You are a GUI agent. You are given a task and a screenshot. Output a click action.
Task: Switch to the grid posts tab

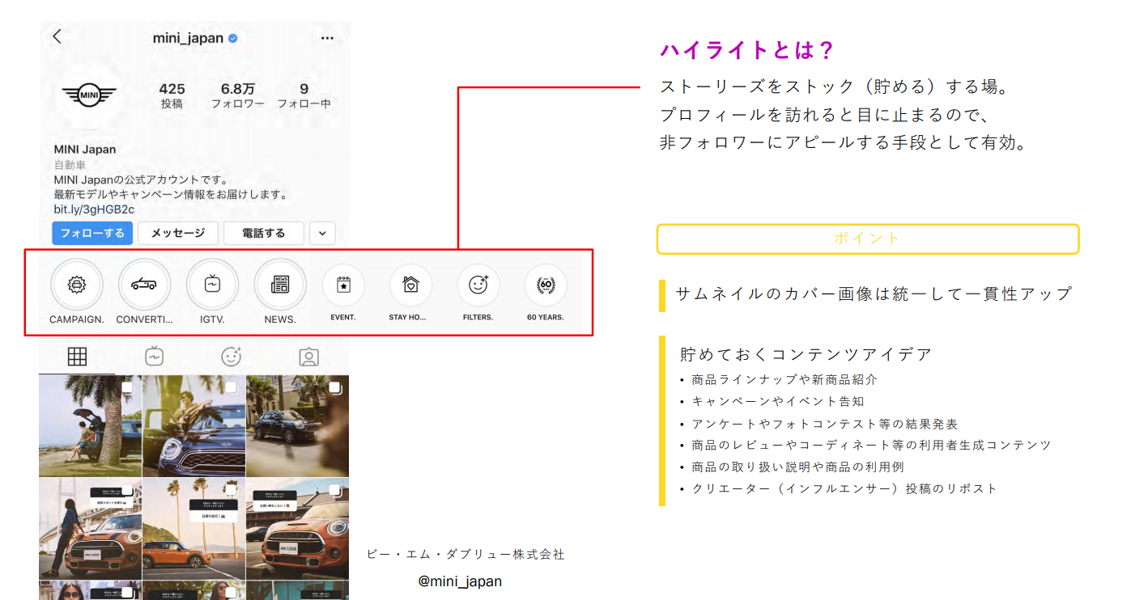click(x=77, y=357)
